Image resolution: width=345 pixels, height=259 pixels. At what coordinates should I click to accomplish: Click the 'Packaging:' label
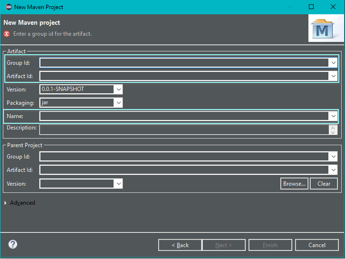[x=20, y=103]
